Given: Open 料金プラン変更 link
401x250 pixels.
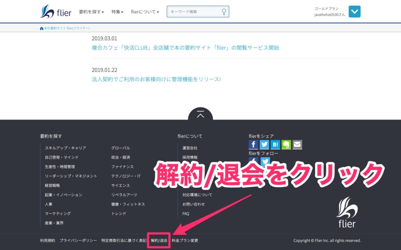Looking at the screenshot, I should pos(185,241).
